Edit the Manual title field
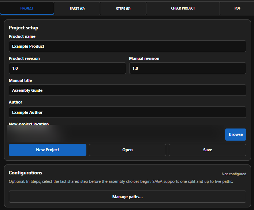This screenshot has width=254, height=210. [127, 90]
